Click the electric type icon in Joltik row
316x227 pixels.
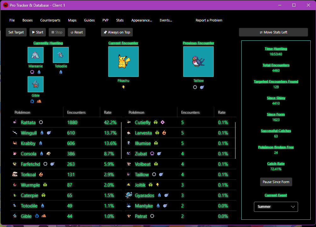tap(158, 185)
